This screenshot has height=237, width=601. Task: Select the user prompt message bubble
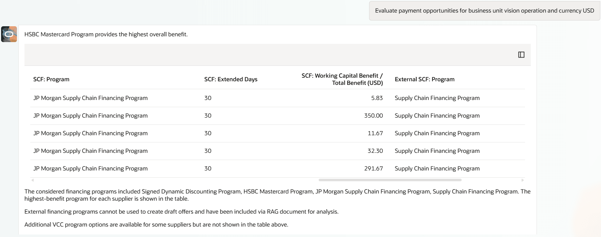(484, 11)
